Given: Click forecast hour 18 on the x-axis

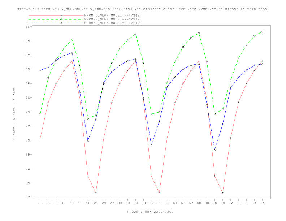Looking at the screenshot, I should pyautogui.click(x=88, y=203).
